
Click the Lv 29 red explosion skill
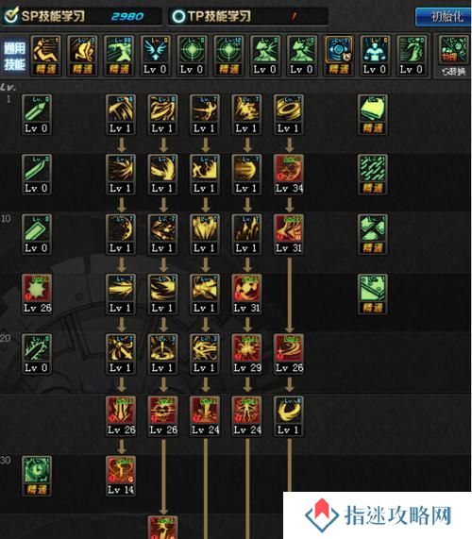(246, 354)
